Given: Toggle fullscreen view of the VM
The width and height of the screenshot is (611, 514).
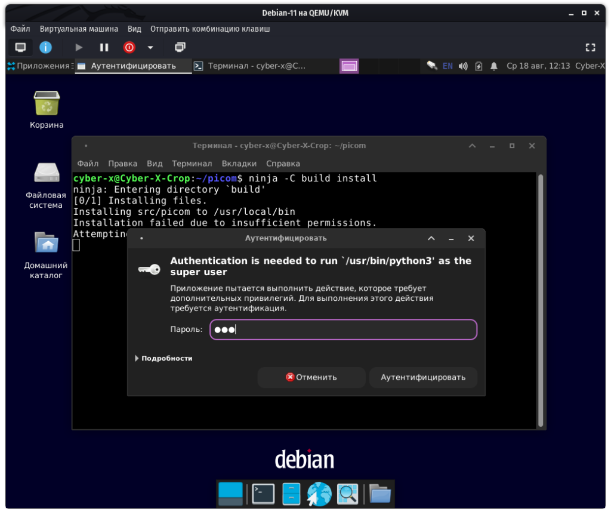Looking at the screenshot, I should [x=590, y=47].
